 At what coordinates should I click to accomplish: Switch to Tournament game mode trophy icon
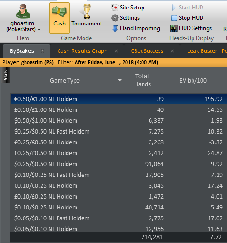pyautogui.click(x=86, y=12)
